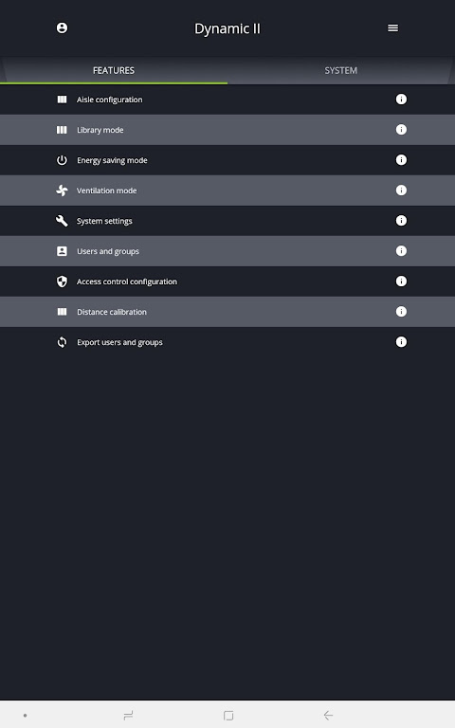Show info for Export users and groups
Viewport: 455px width, 728px height.
pyautogui.click(x=401, y=341)
